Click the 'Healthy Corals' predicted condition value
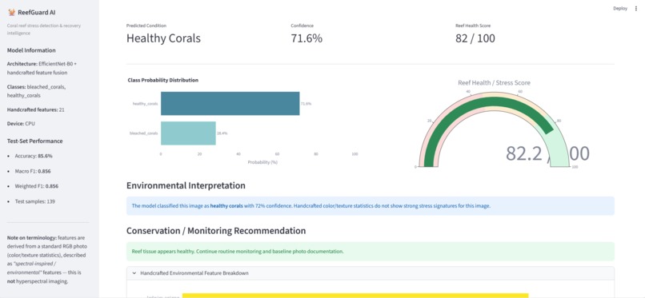645x298 pixels. click(x=163, y=38)
